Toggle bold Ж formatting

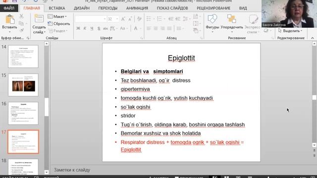pos(78,29)
